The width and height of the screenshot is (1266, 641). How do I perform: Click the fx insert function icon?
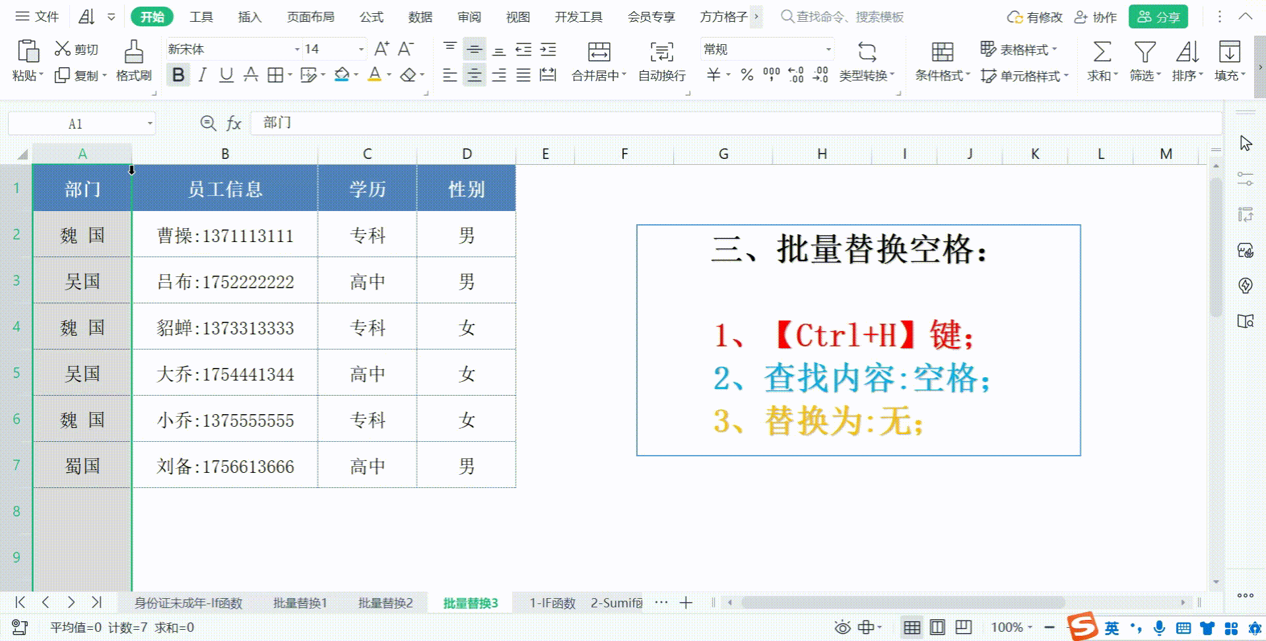point(234,123)
